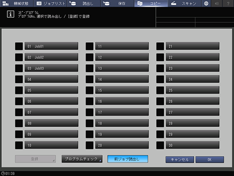Toggle the lock box beside 02 Job02

pyautogui.click(x=19, y=57)
